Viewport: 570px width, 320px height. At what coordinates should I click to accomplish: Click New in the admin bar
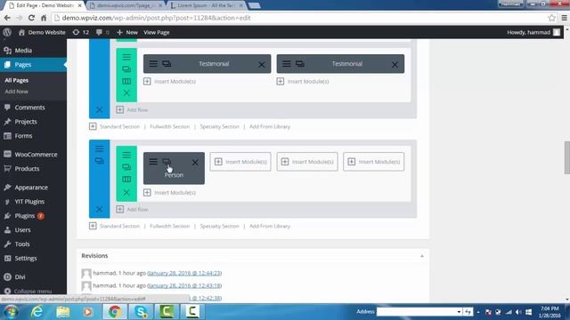(x=127, y=32)
